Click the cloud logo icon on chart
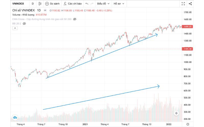The width and height of the screenshot is (204, 127). pos(15,118)
